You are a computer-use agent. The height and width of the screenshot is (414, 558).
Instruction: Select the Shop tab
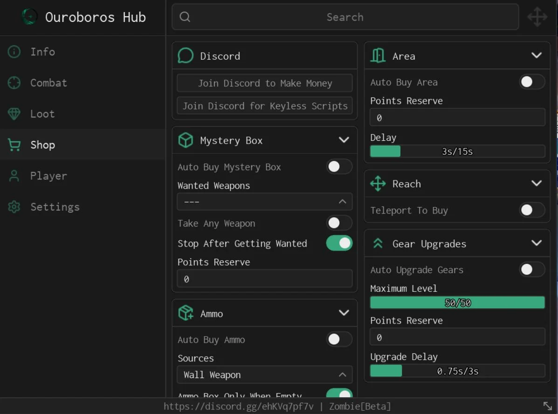click(x=83, y=145)
